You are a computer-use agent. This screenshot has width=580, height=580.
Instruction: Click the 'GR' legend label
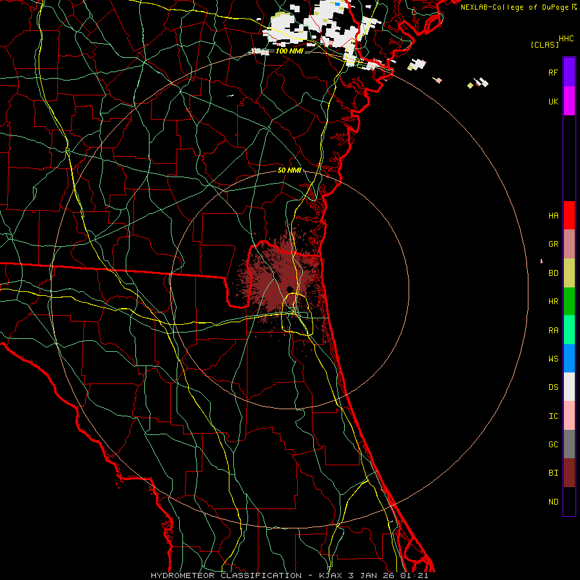(553, 244)
